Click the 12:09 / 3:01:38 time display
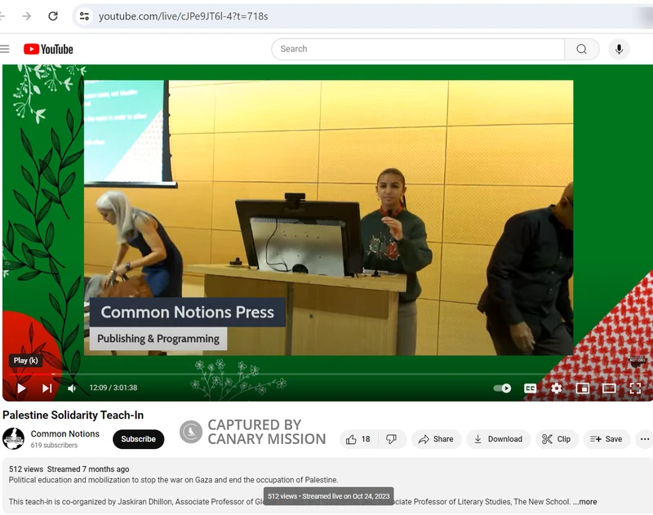 coord(113,388)
